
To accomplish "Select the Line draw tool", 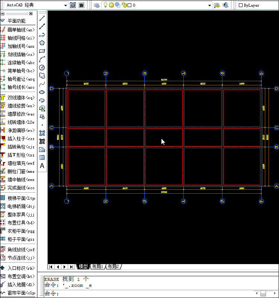I will click(42, 18).
